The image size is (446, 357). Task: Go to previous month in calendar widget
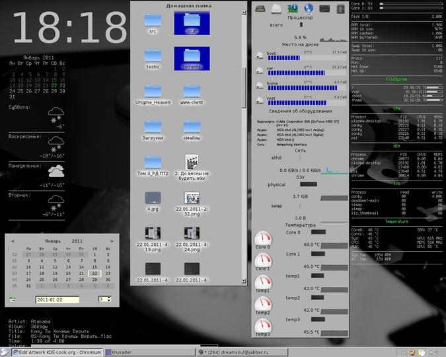pyautogui.click(x=13, y=241)
